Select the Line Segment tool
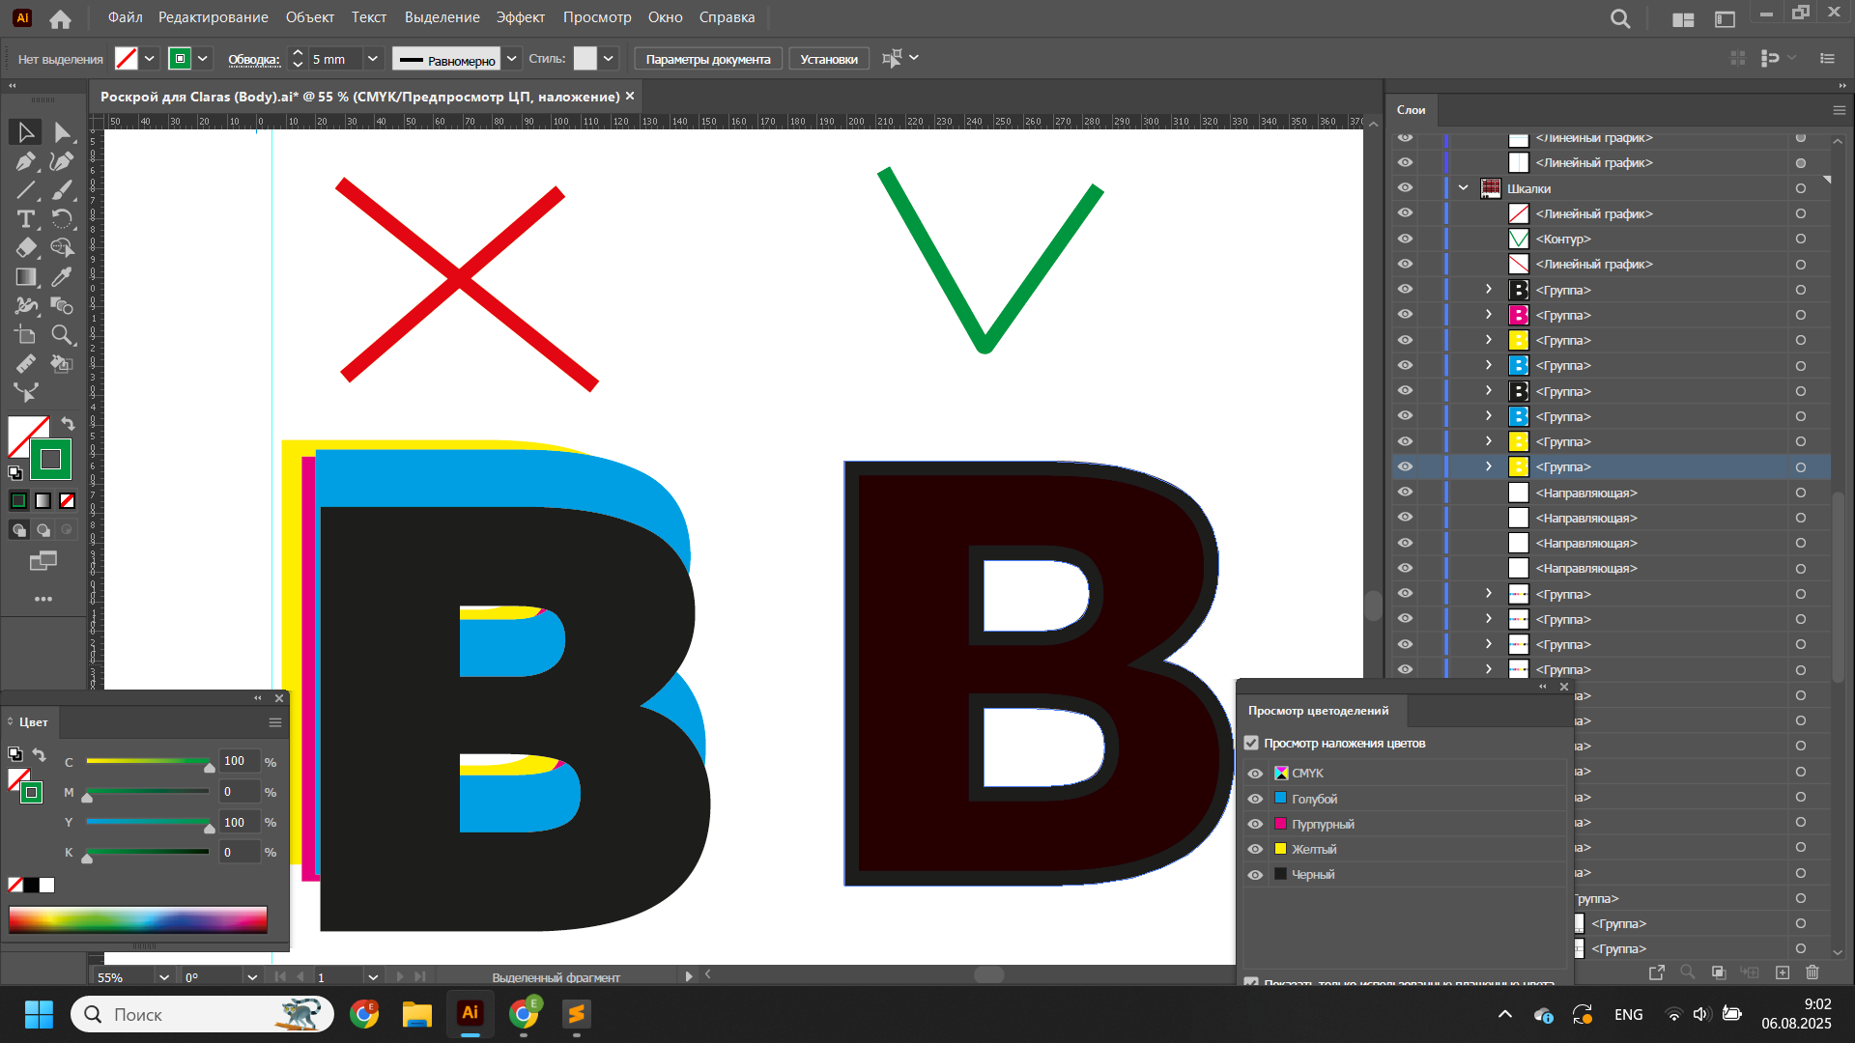The image size is (1855, 1043). (x=26, y=190)
